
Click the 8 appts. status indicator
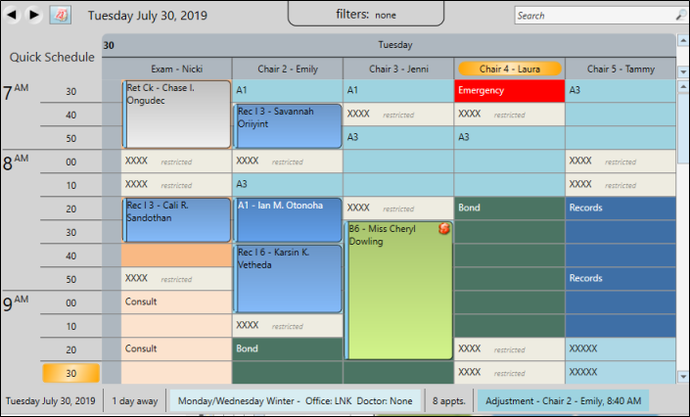(x=448, y=400)
